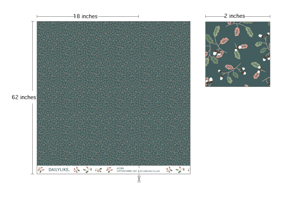Select the leaf sprig left of DAILYLIKE
This screenshot has width=297, height=218.
click(41, 170)
